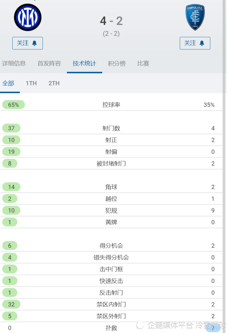This screenshot has width=231, height=333.
Task: Click the Empoli F.C. club crest
Action: 195,17
